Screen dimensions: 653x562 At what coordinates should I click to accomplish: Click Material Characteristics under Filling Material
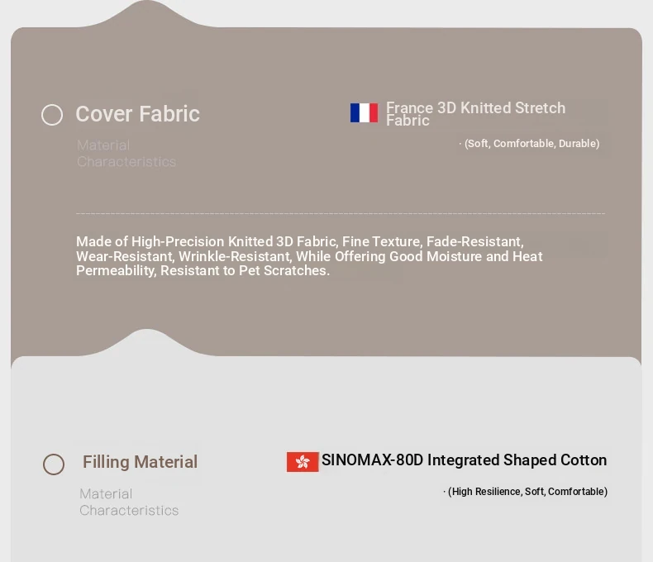click(x=129, y=502)
